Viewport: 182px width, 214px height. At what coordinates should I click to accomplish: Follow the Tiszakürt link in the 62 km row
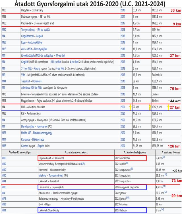point(26,81)
